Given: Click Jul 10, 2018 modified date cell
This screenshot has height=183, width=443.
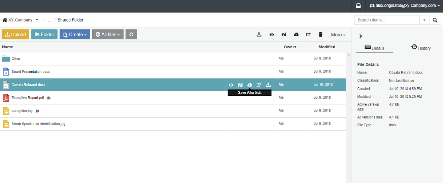Looking at the screenshot, I should (x=323, y=85).
